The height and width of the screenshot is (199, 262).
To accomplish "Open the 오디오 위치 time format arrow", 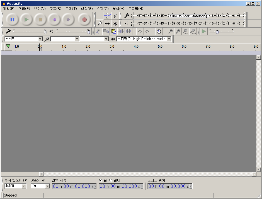I will tap(191, 186).
